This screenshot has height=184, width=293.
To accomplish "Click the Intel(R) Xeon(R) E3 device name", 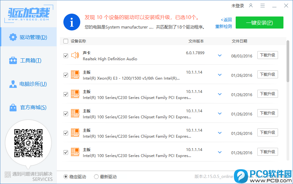I will tap(131, 78).
